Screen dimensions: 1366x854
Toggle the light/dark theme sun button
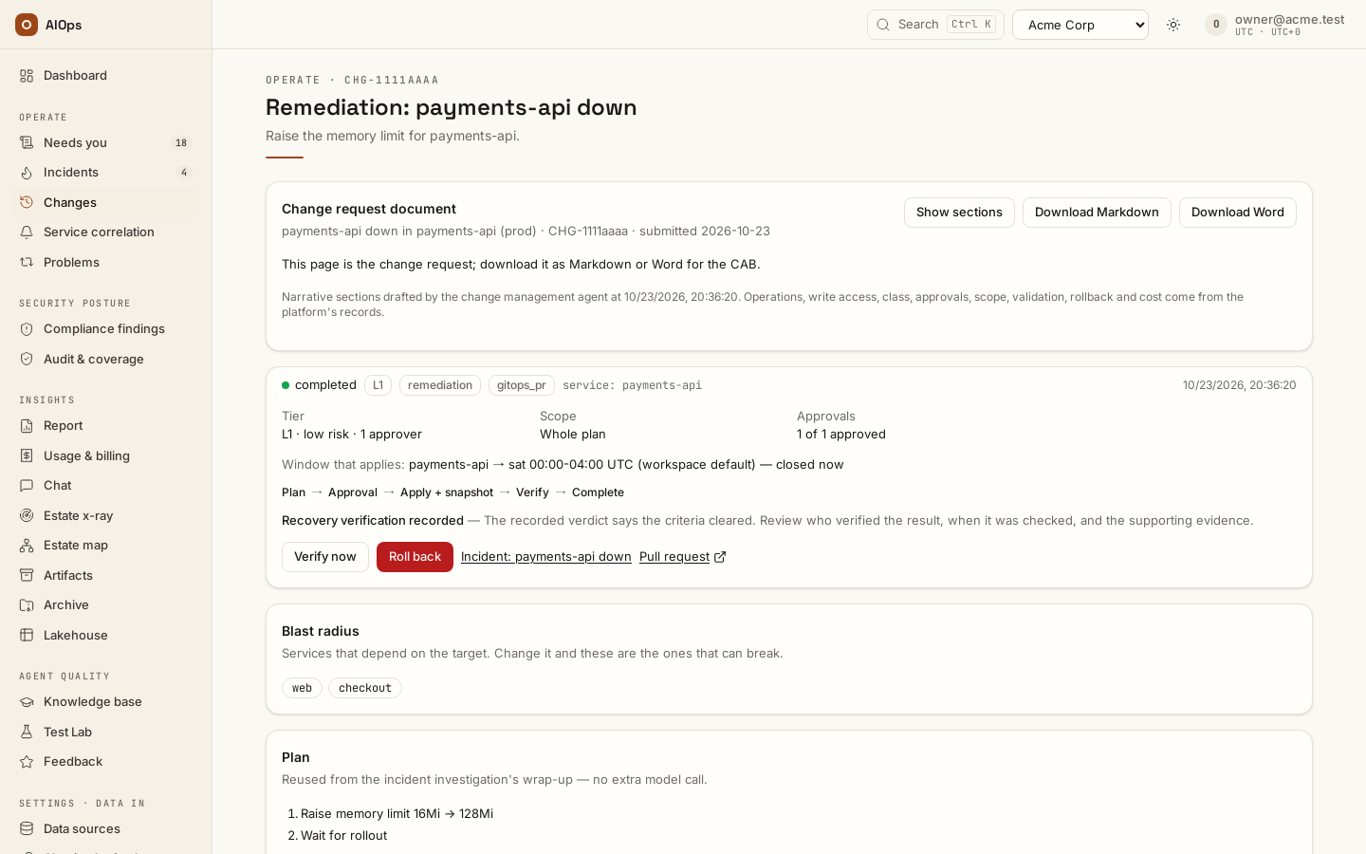click(x=1173, y=25)
